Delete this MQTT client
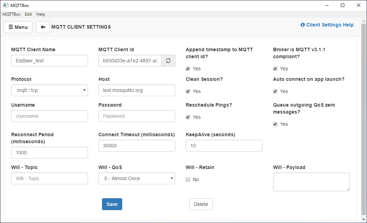This screenshot has width=367, height=223. tap(201, 204)
